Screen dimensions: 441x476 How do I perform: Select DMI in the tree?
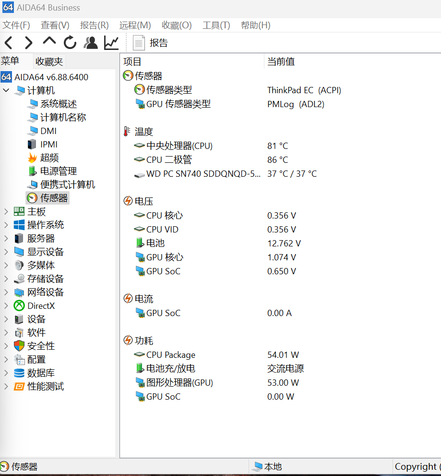48,131
